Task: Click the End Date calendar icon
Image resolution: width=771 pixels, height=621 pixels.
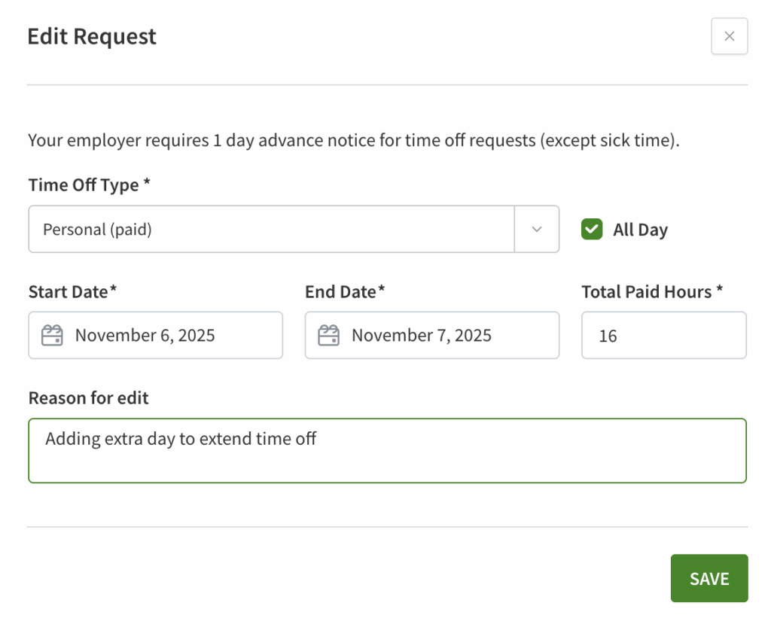Action: (x=328, y=335)
